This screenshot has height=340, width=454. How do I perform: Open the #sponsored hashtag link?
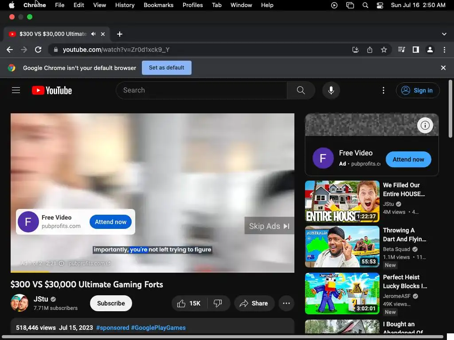point(113,328)
